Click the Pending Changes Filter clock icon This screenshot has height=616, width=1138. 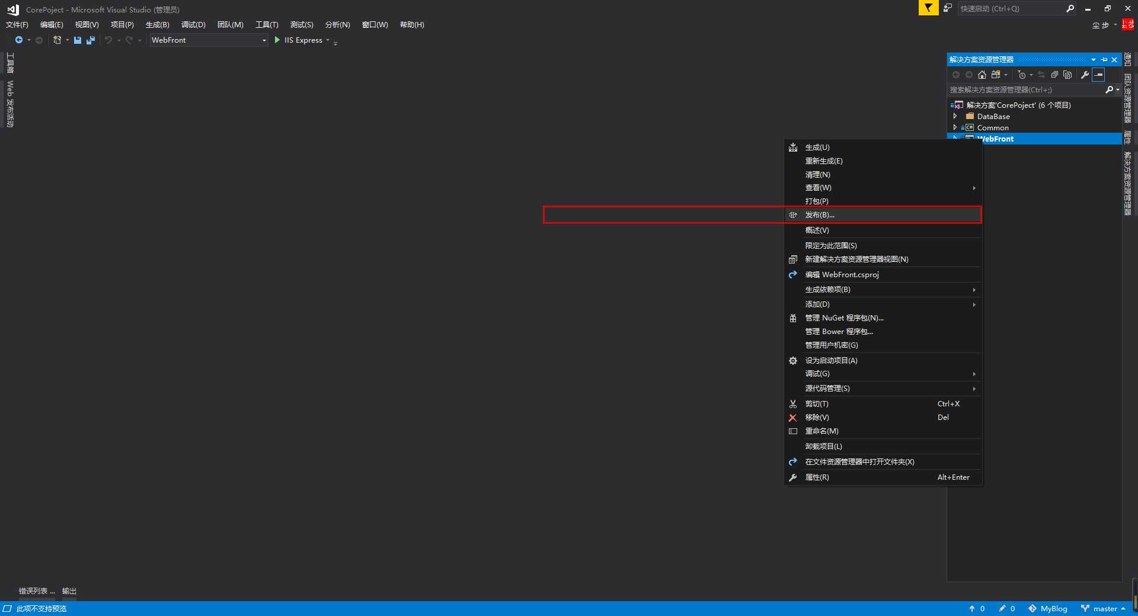click(x=1022, y=75)
